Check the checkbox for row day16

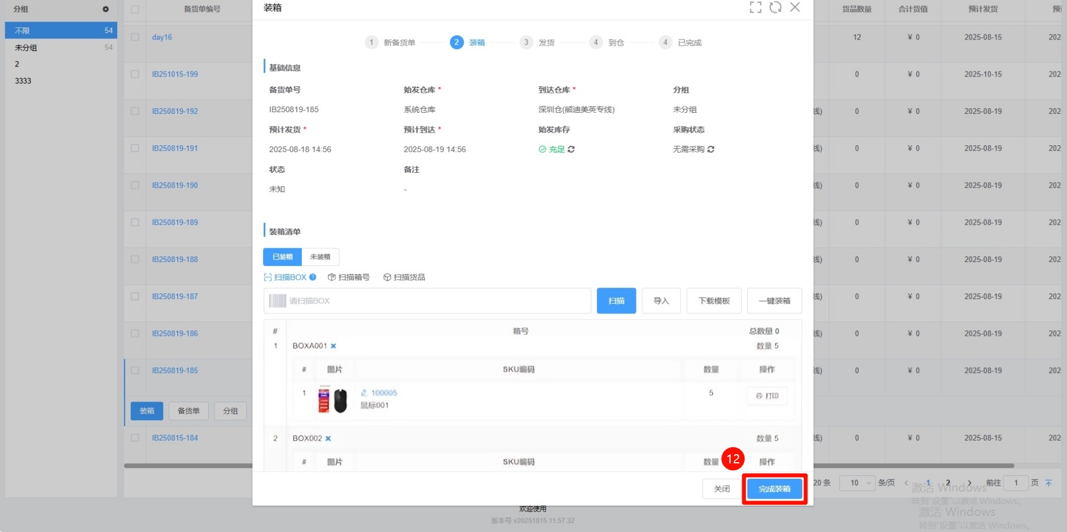coord(135,37)
